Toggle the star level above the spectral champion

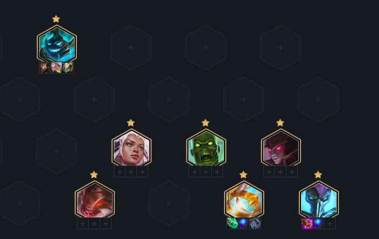[56, 19]
